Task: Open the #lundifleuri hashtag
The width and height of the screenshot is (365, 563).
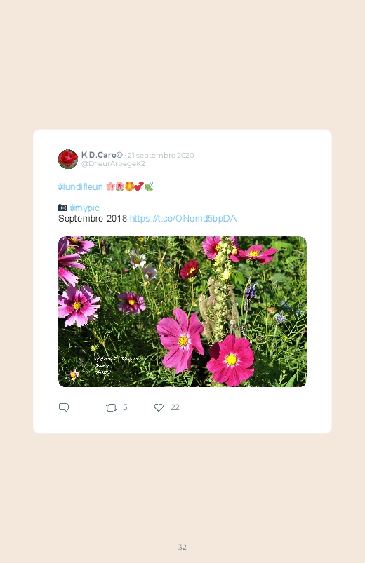Action: pos(81,186)
